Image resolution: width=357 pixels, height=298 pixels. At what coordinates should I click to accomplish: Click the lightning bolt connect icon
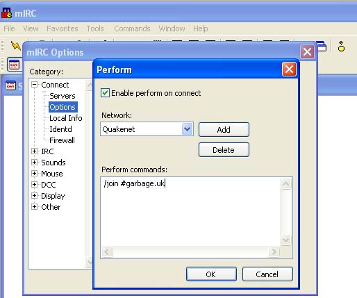coord(16,46)
